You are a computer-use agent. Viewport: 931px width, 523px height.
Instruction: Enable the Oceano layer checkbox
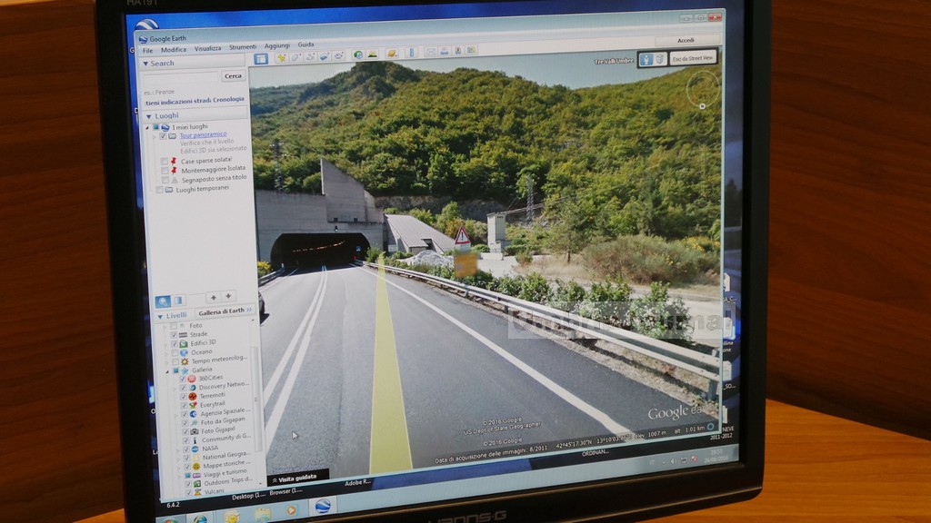[x=174, y=351]
